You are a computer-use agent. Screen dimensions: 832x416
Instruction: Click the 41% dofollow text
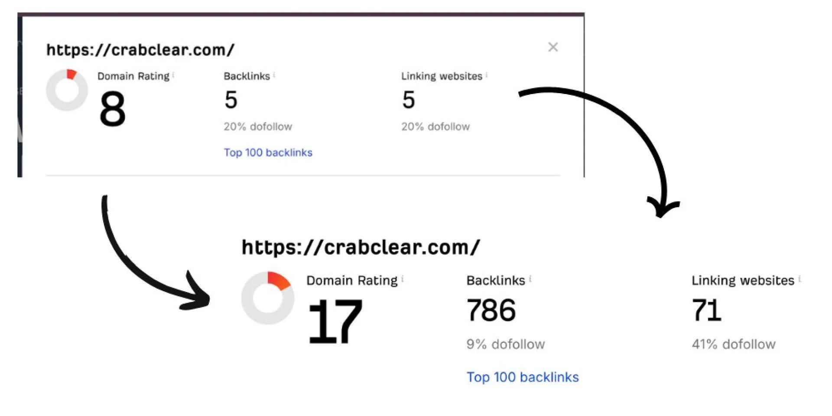pyautogui.click(x=734, y=344)
